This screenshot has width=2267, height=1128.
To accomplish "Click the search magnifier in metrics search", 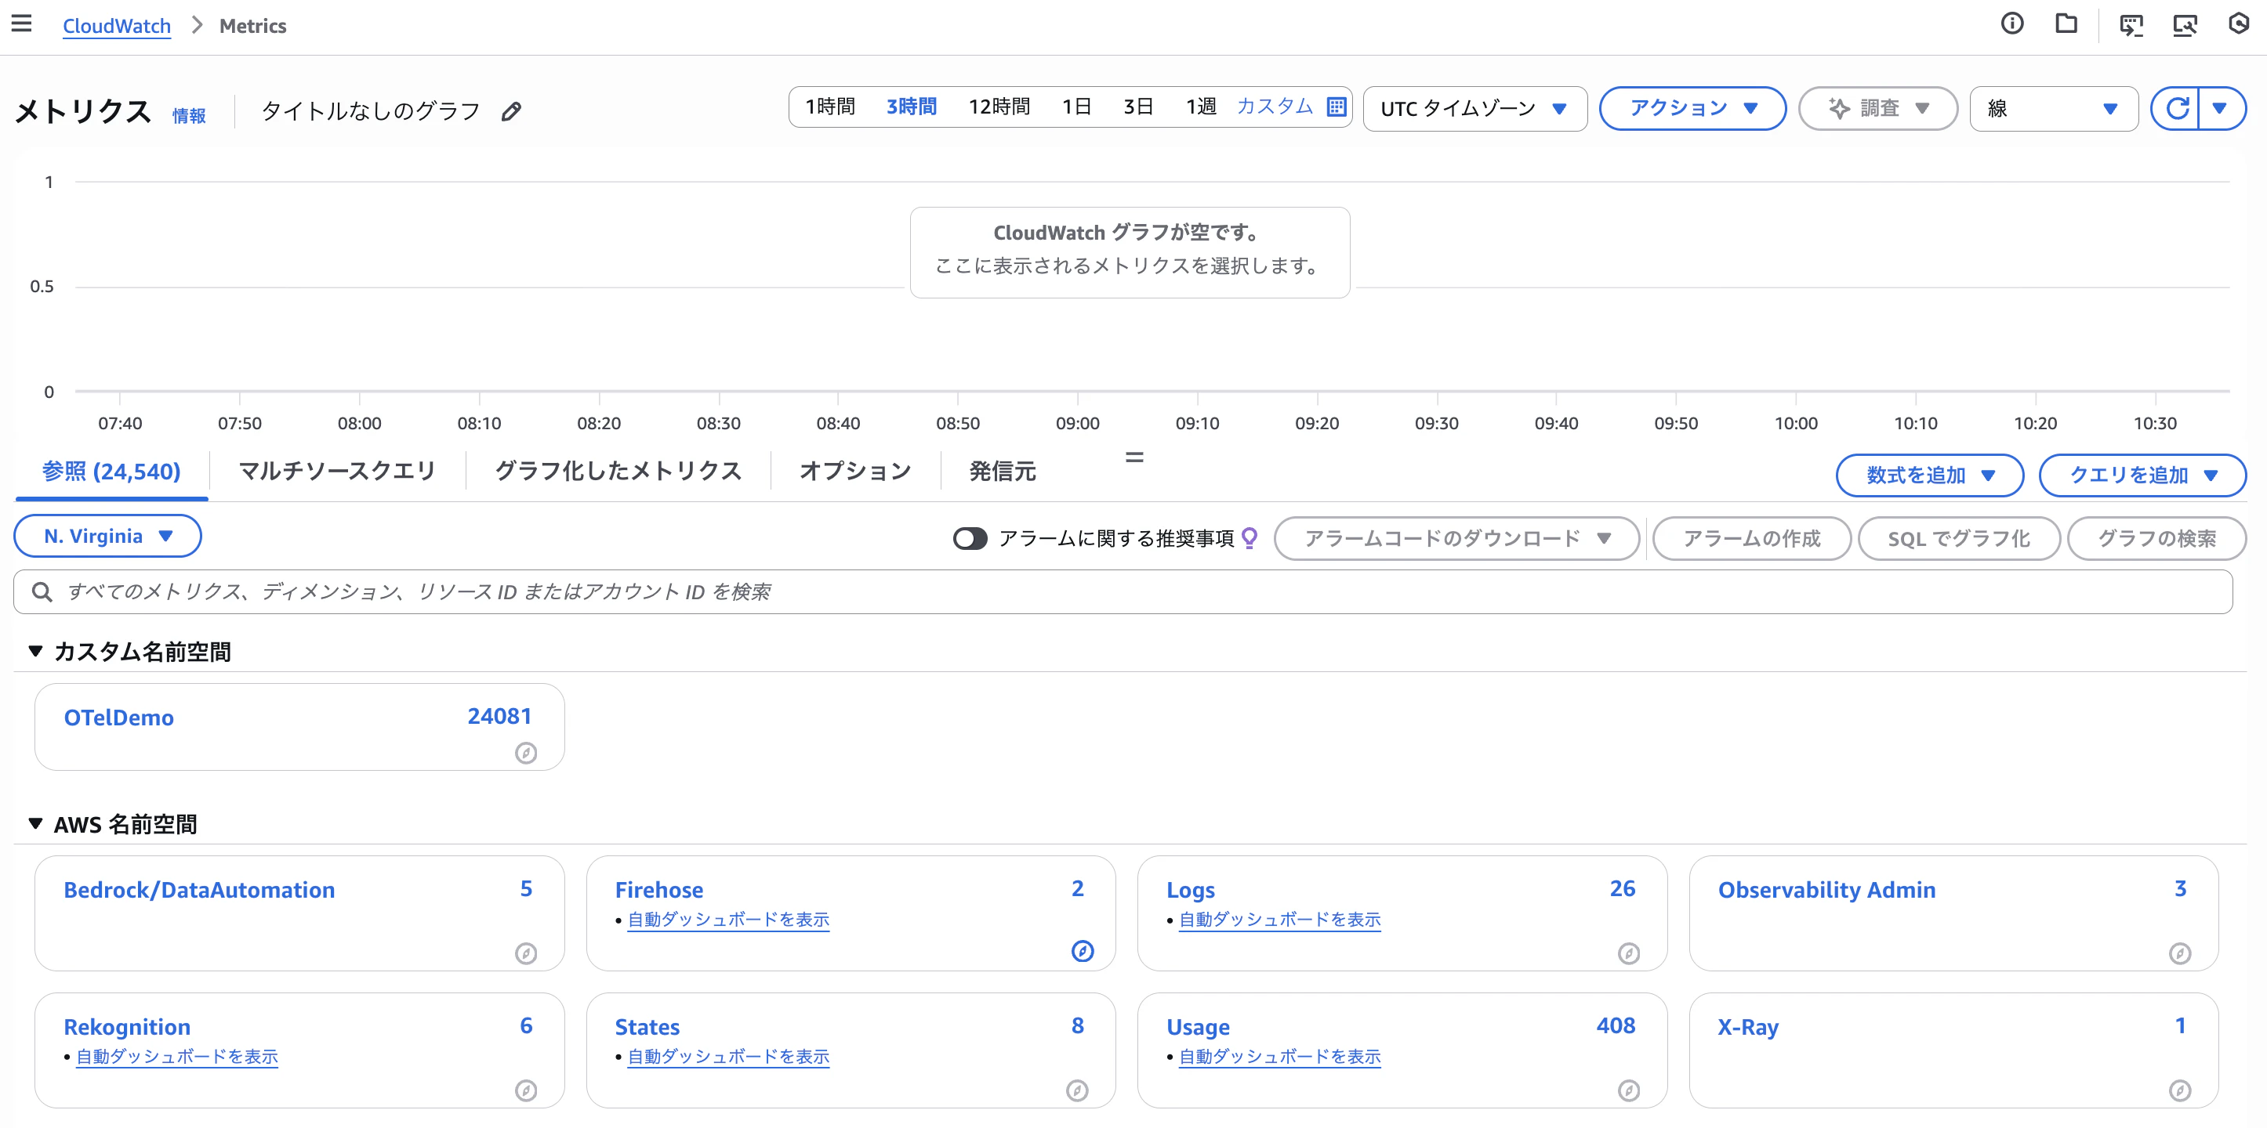I will coord(42,591).
